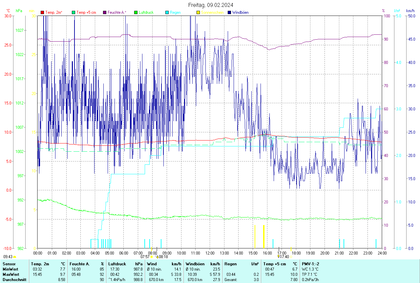Screen dimensions: 420x283
Task: Click the % unit label at top right
Action: click(384, 11)
